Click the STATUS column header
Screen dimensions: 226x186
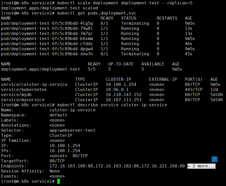[128, 18]
